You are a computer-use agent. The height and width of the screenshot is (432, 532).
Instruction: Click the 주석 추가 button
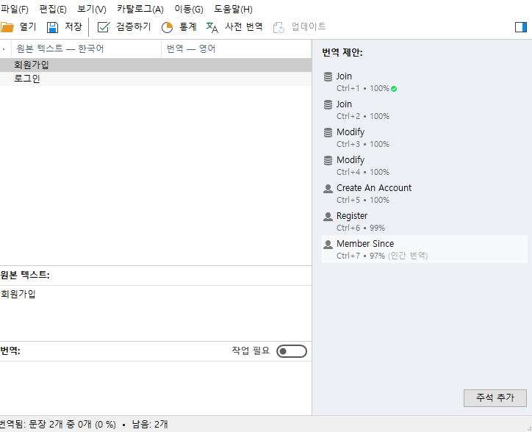(x=495, y=397)
